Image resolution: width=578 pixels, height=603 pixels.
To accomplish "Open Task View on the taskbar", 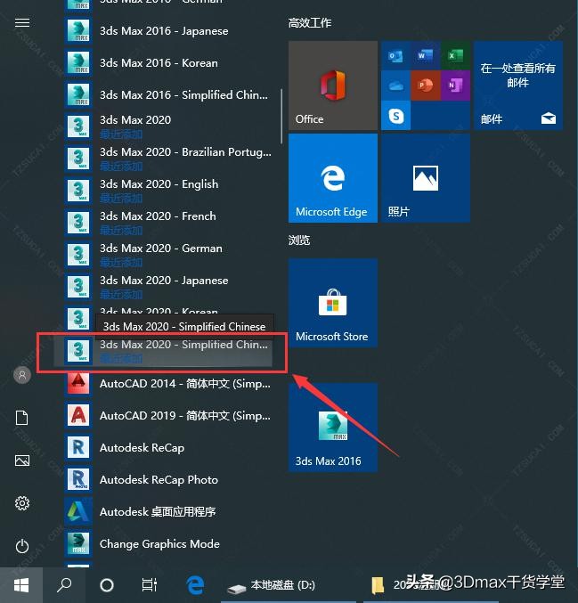I will tap(150, 585).
